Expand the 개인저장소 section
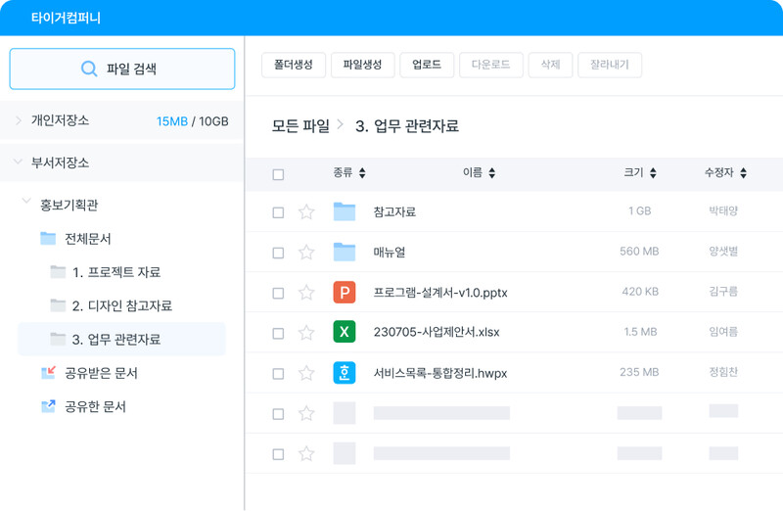The height and width of the screenshot is (511, 783). coord(18,120)
